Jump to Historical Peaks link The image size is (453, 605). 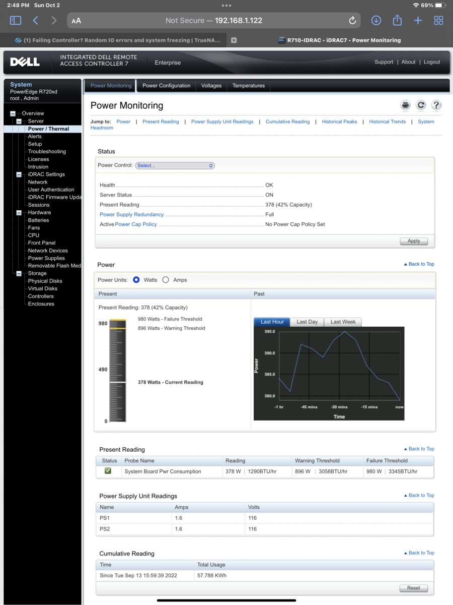click(339, 122)
